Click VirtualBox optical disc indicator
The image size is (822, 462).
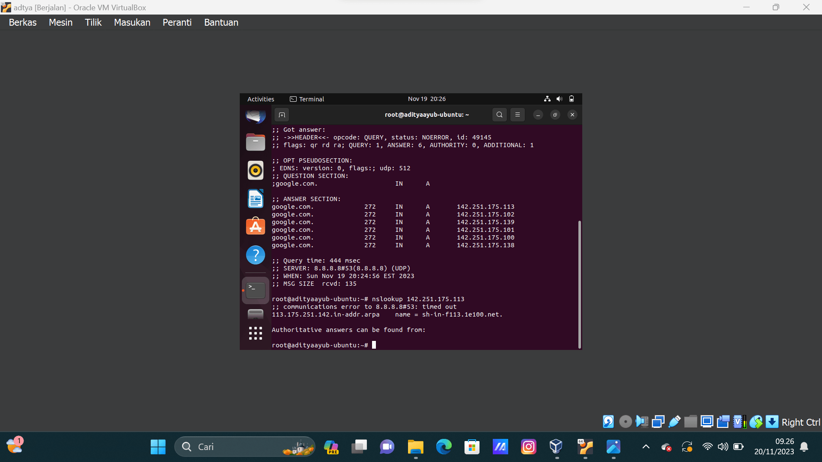[x=625, y=422]
